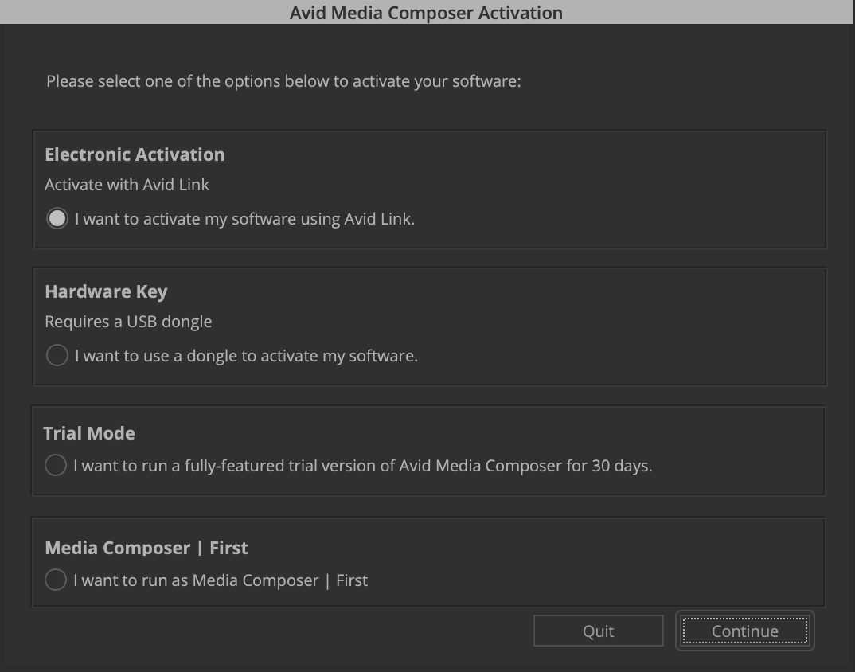Click the 'Activate with Avid Link' subtitle
Image resolution: width=855 pixels, height=672 pixels.
click(127, 185)
